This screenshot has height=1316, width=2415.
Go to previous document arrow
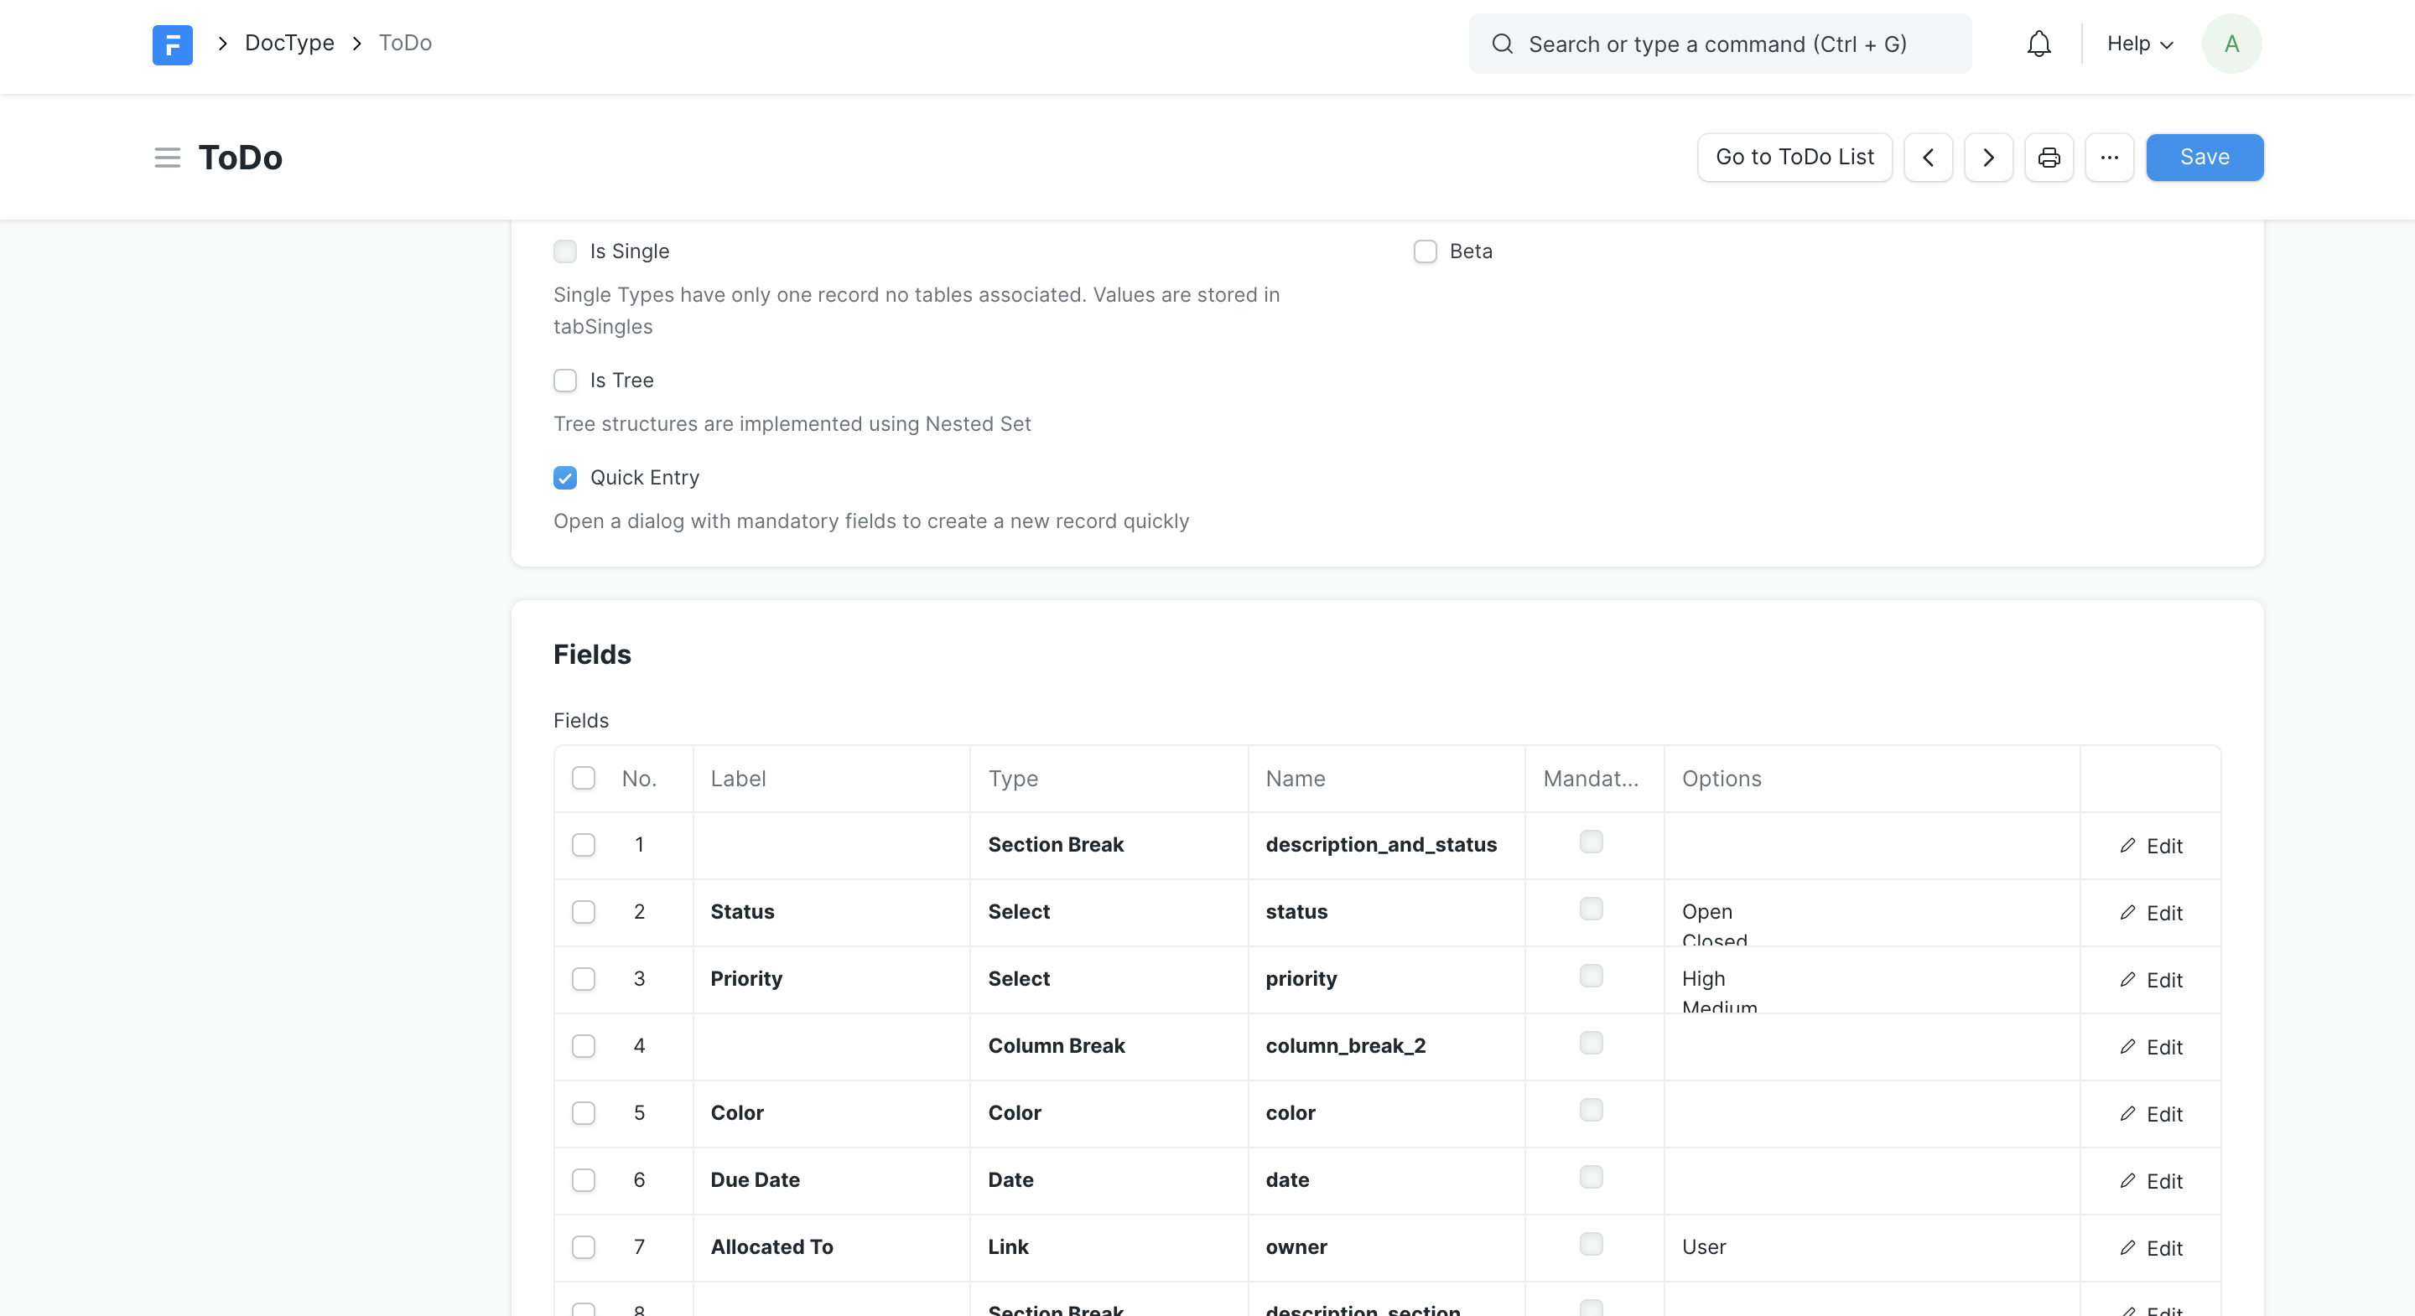pos(1928,158)
